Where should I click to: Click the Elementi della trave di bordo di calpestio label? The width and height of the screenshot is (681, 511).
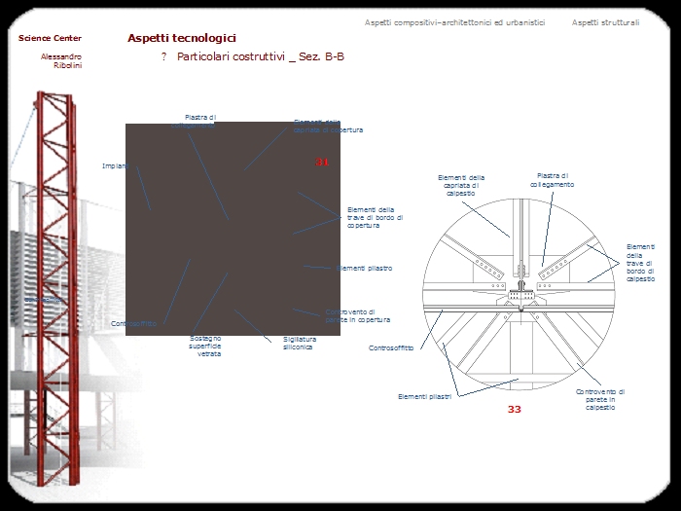coord(640,263)
